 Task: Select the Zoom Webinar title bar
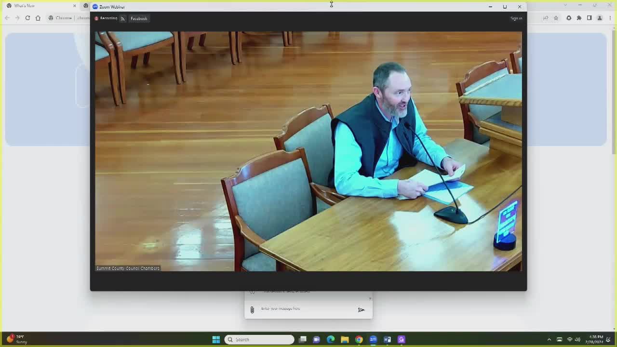tap(289, 6)
